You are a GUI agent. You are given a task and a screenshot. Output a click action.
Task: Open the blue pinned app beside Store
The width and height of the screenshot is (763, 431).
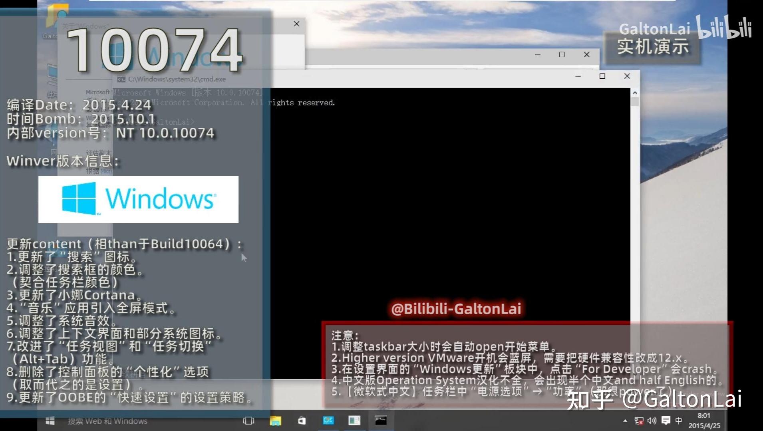328,421
